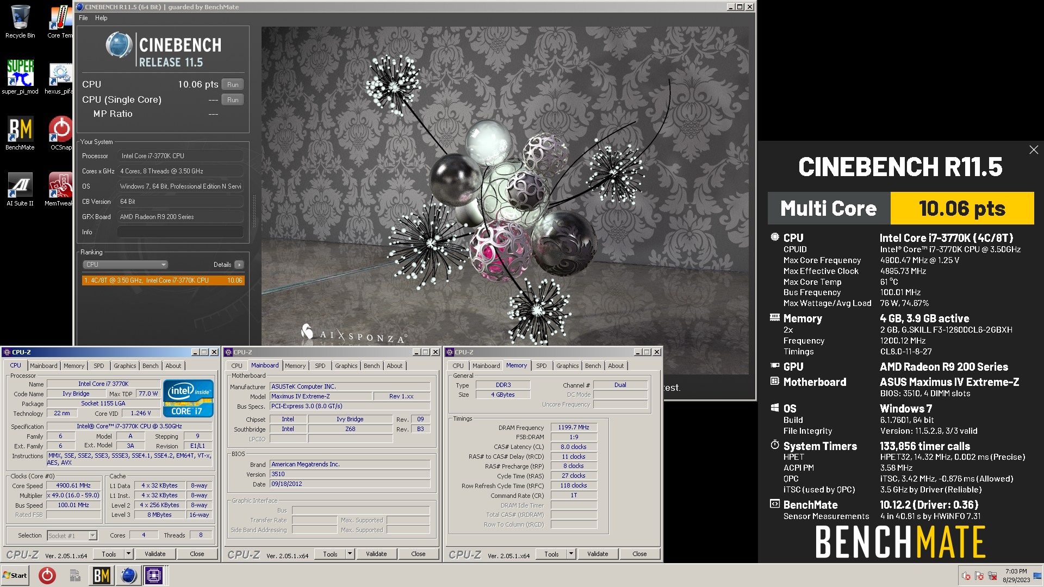Viewport: 1044px width, 587px height.
Task: Click Validate in the Memory CPU-Z window
Action: click(598, 554)
